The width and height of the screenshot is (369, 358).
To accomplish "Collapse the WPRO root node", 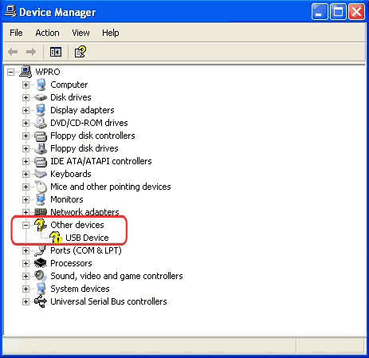I will [x=10, y=72].
